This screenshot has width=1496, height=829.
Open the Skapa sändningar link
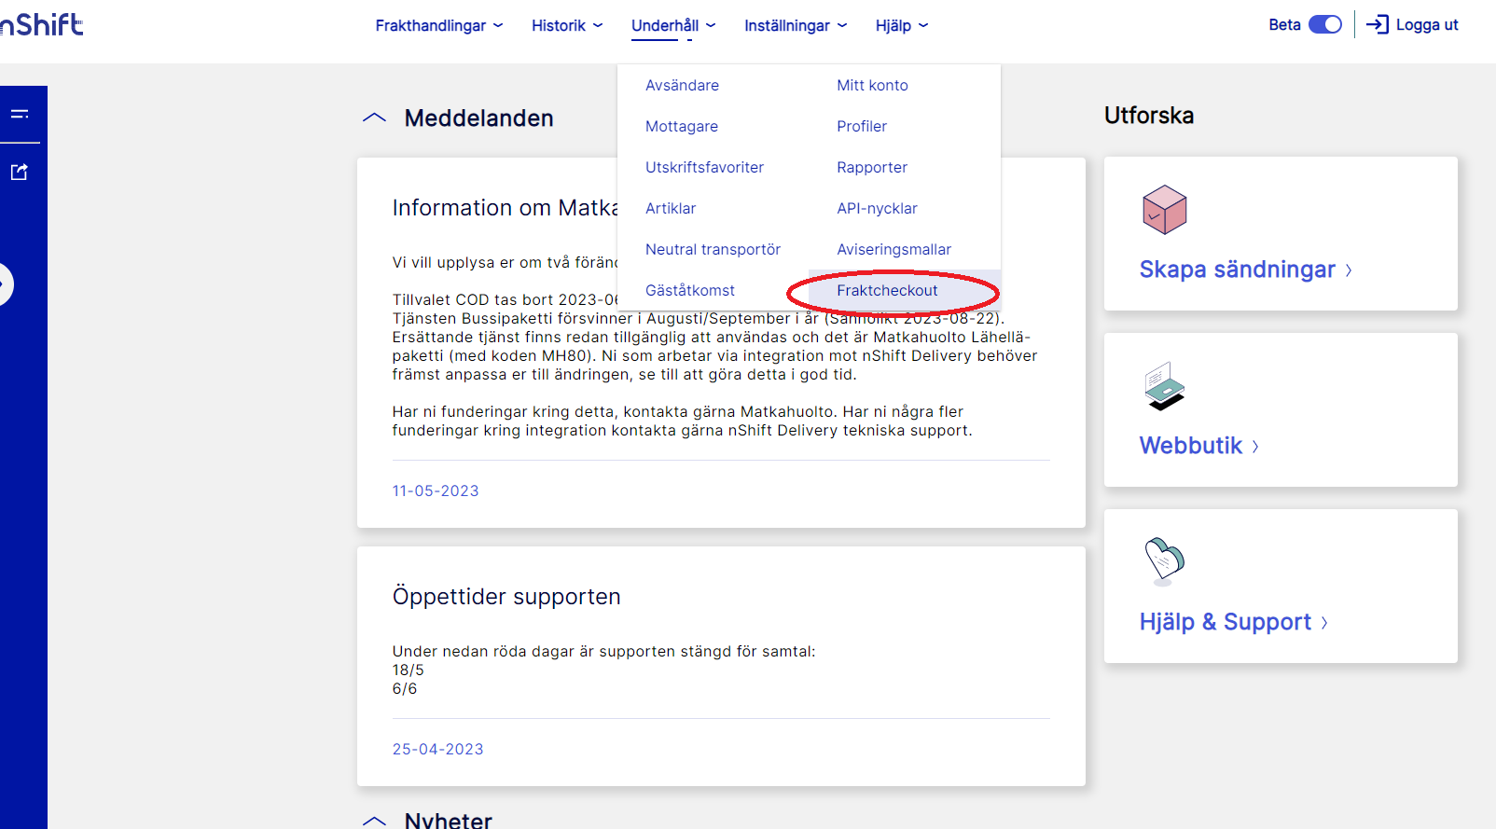coord(1245,269)
